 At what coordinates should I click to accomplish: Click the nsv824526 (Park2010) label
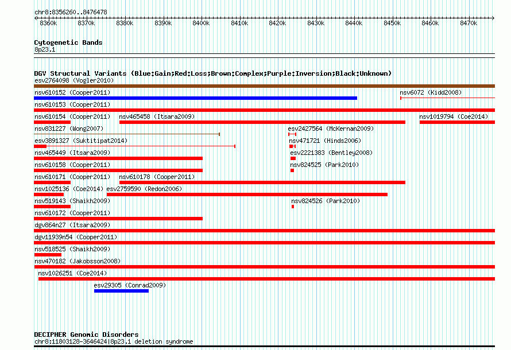(x=326, y=201)
